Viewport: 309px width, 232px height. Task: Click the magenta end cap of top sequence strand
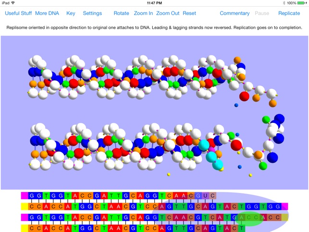(x=25, y=196)
